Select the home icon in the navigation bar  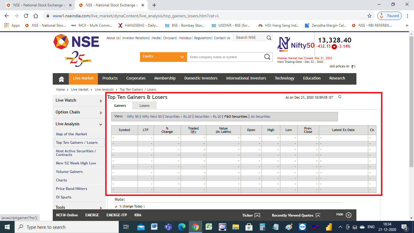(61, 79)
